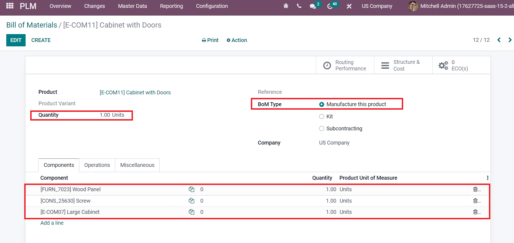Go back to Bill of Materials breadcrumb

click(32, 25)
